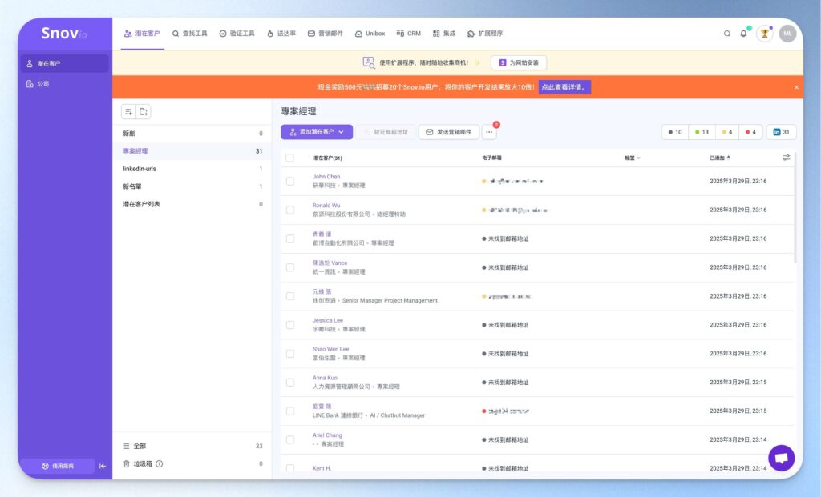Expand the 添加潜在客户 dropdown
Screen dimensions: 821x497
pyautogui.click(x=317, y=132)
